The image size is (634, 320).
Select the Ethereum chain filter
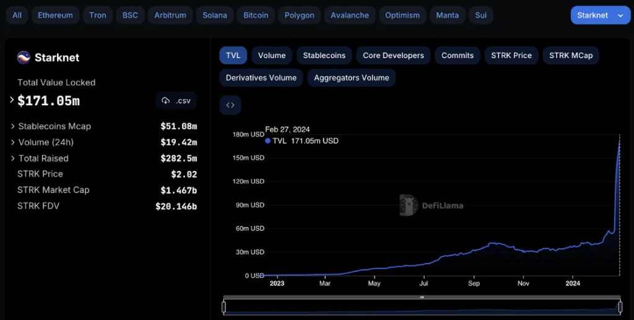[55, 15]
